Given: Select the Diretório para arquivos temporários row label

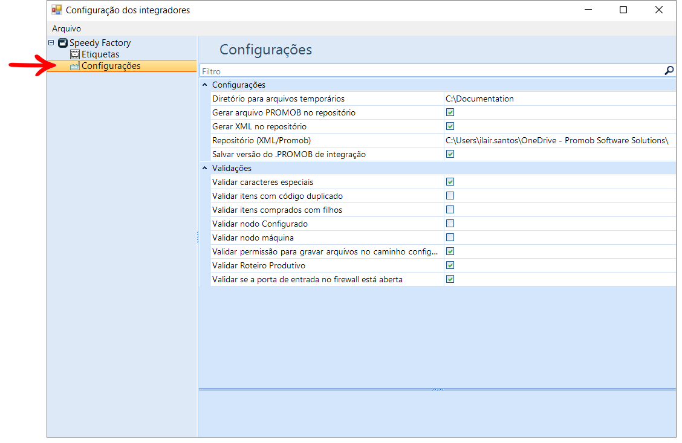Looking at the screenshot, I should [x=278, y=99].
